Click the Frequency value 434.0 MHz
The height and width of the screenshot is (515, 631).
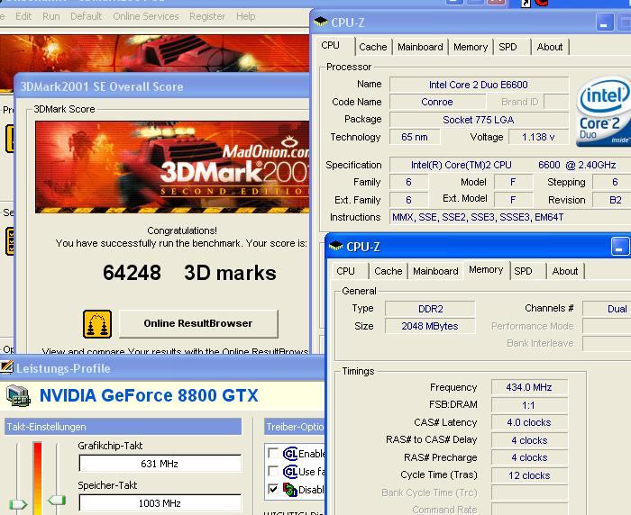click(x=529, y=387)
